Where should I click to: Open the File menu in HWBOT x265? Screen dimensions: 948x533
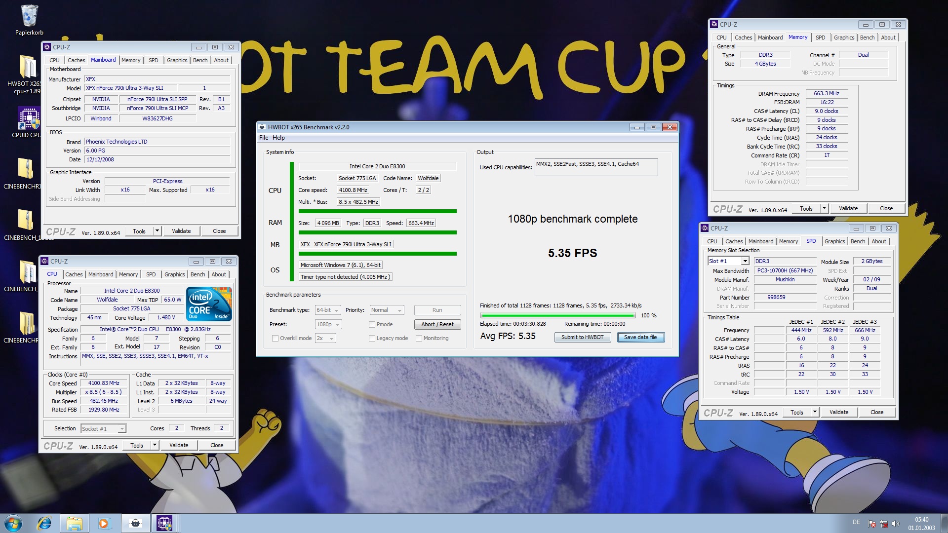coord(264,138)
